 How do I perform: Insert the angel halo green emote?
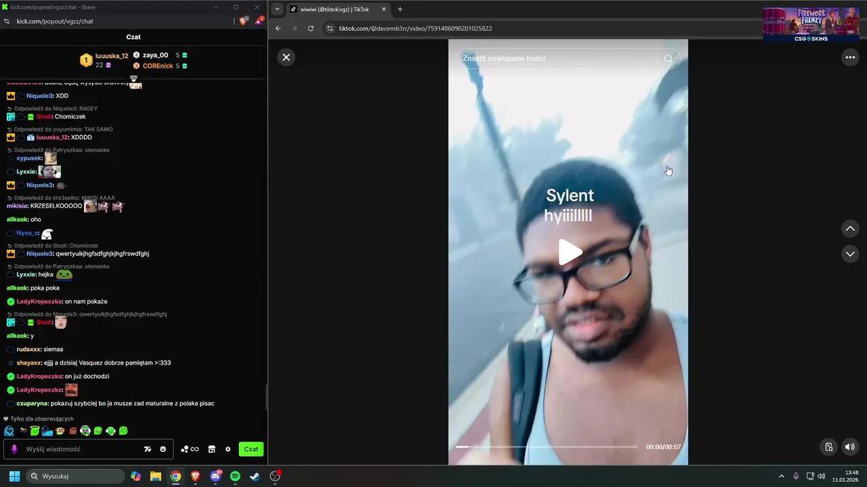tap(35, 430)
